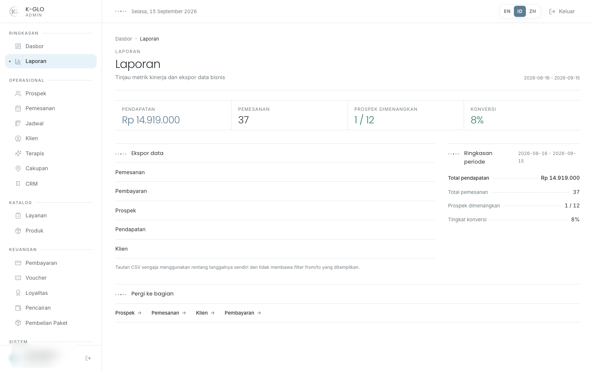Click the '1 / 12' value in Prospek Dimenangkan card
593x371 pixels.
coord(364,120)
